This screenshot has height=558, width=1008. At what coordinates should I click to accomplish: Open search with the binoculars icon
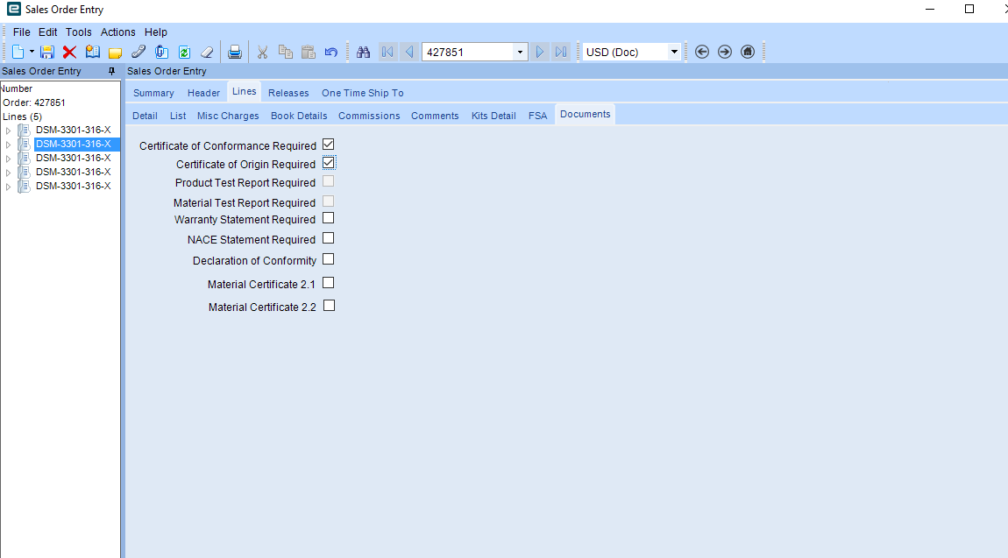363,52
